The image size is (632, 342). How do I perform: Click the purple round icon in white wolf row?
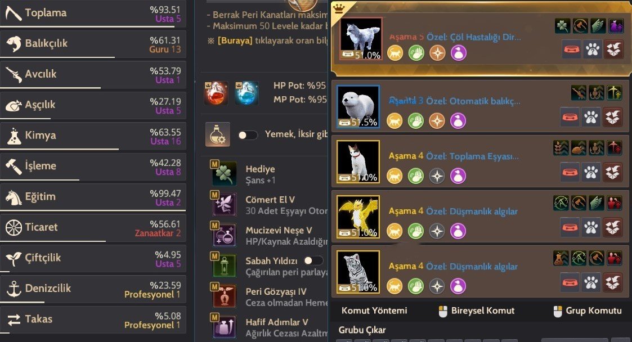pyautogui.click(x=458, y=53)
